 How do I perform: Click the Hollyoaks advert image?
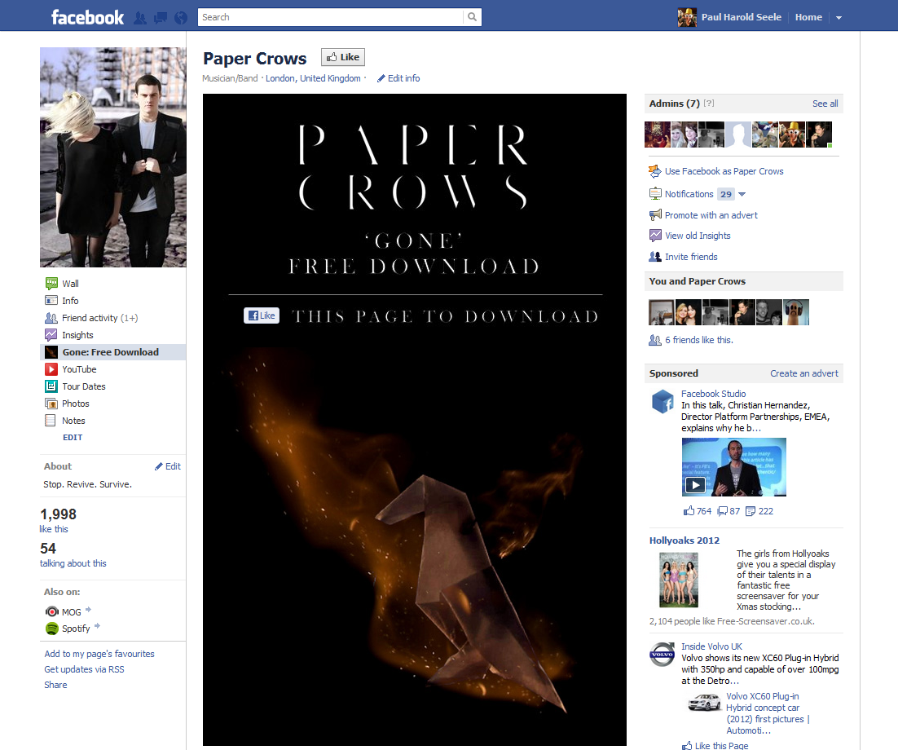pos(679,580)
